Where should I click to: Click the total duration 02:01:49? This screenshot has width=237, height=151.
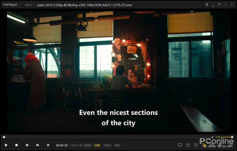click(x=77, y=145)
